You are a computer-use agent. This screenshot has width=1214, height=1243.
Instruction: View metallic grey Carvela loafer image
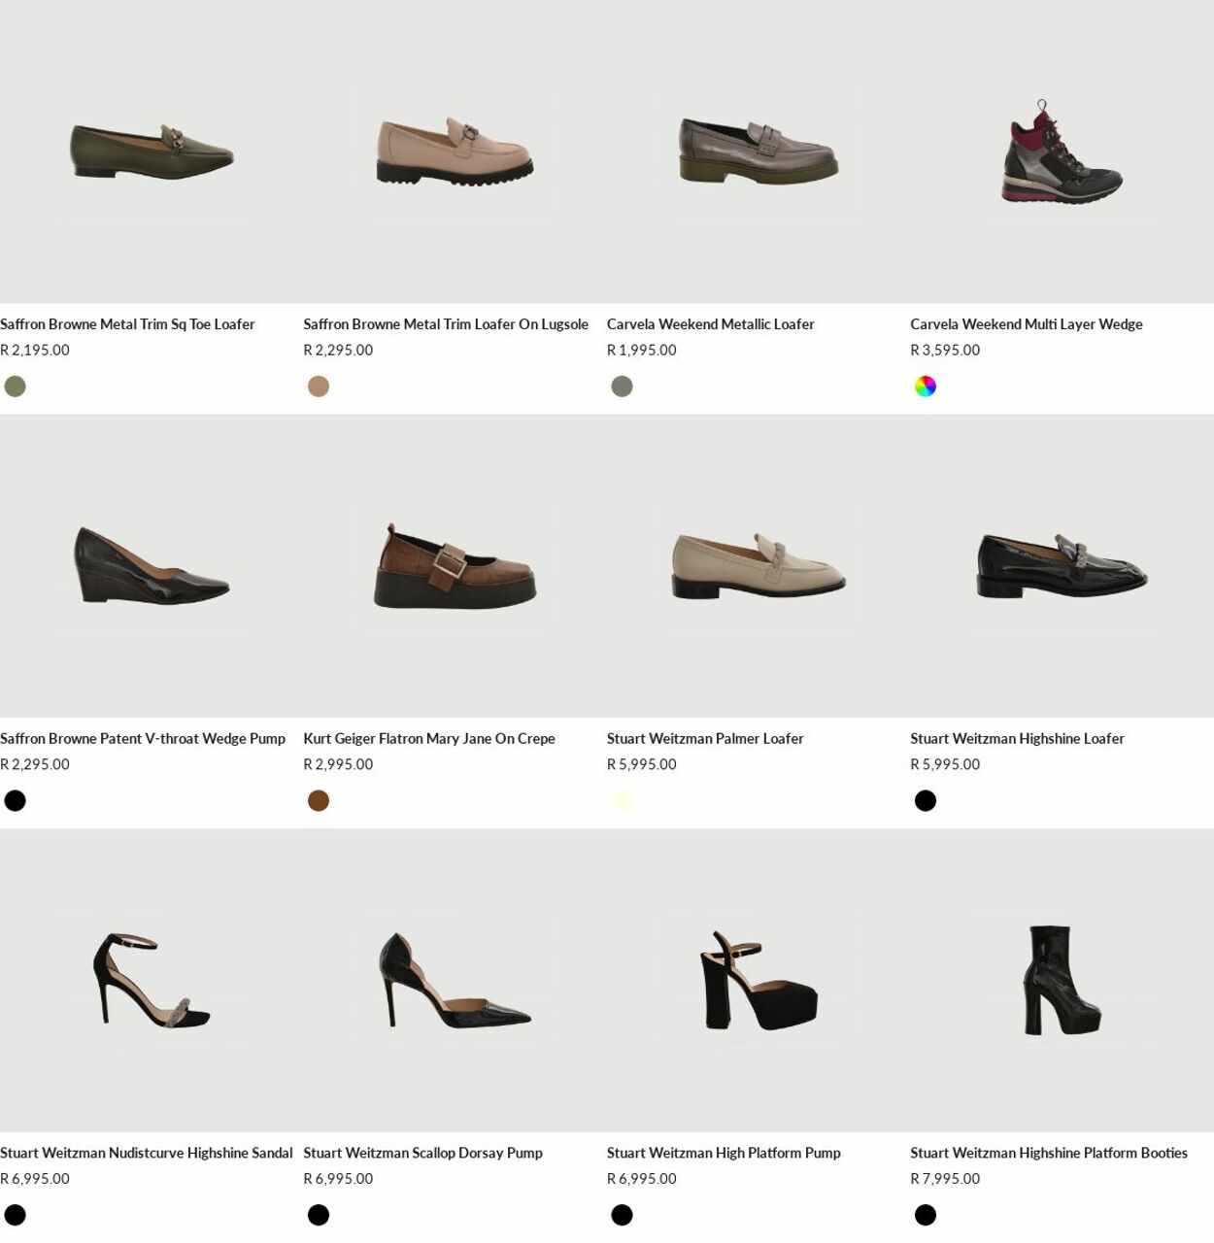[759, 151]
